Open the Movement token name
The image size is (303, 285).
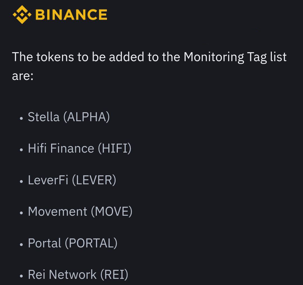pos(58,212)
